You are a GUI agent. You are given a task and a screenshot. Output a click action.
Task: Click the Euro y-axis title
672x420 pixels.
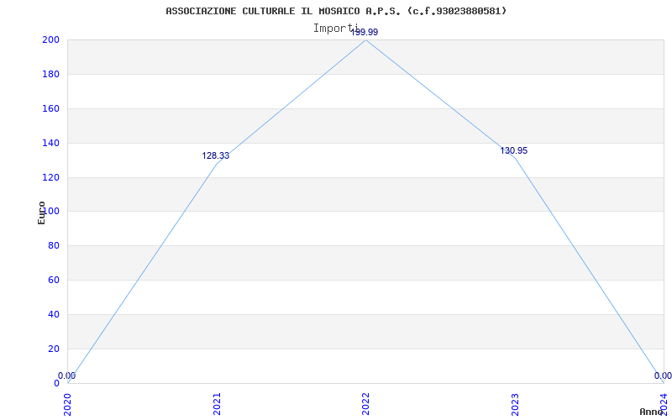click(x=41, y=213)
